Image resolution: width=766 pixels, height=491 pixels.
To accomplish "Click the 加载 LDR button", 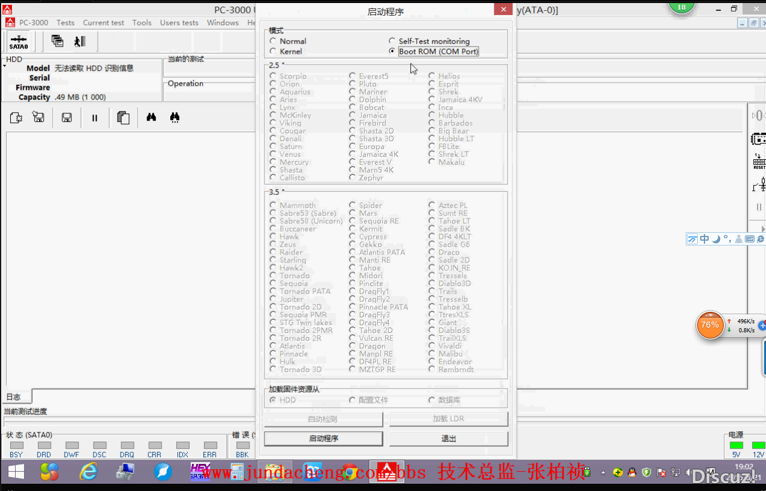I will (449, 419).
